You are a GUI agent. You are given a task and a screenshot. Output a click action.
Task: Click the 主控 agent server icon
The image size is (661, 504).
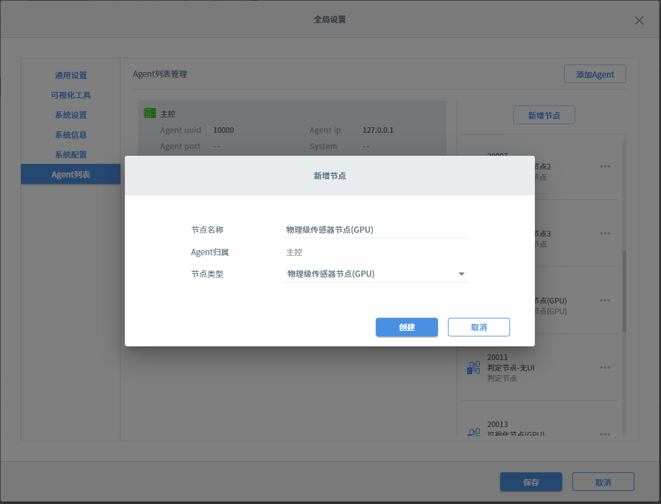click(x=150, y=114)
